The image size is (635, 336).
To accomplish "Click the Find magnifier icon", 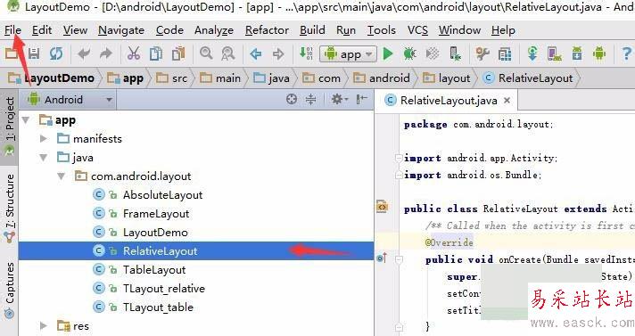I will [206, 53].
